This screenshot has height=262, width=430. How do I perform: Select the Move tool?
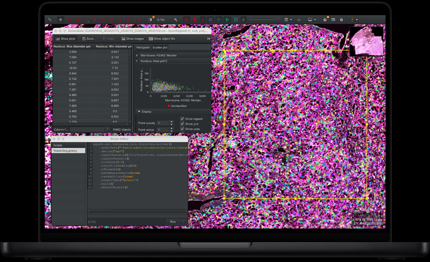60,19
